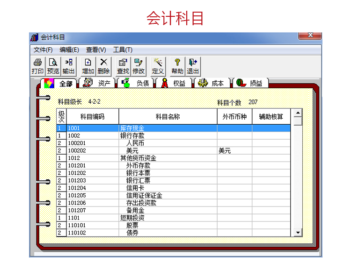This screenshot has height=270, width=351.
Task: Click the 退出 (Exit) toolbar icon
Action: 193,66
